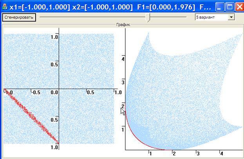Maximize the window
244x159 pixels.
230,7
